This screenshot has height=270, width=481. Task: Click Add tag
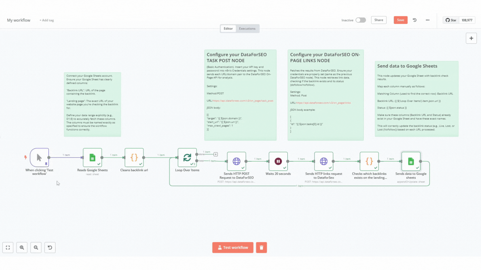coord(47,20)
